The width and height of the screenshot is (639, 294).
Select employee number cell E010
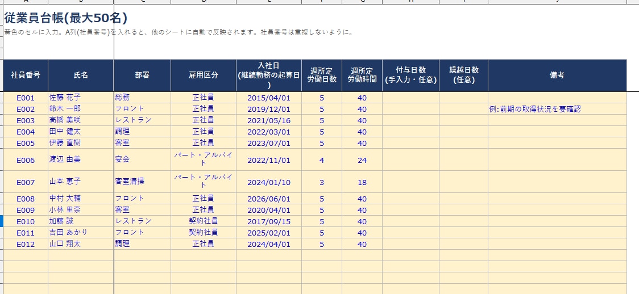coord(26,221)
